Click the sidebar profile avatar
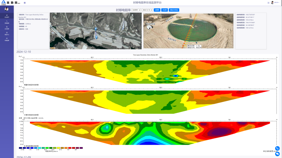 click(7, 9)
